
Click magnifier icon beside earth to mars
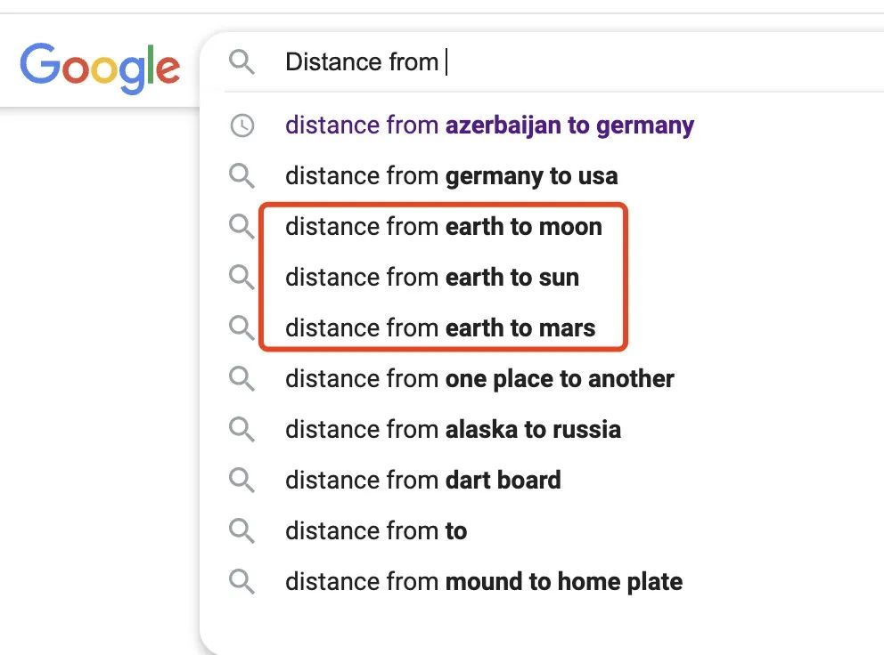(241, 328)
